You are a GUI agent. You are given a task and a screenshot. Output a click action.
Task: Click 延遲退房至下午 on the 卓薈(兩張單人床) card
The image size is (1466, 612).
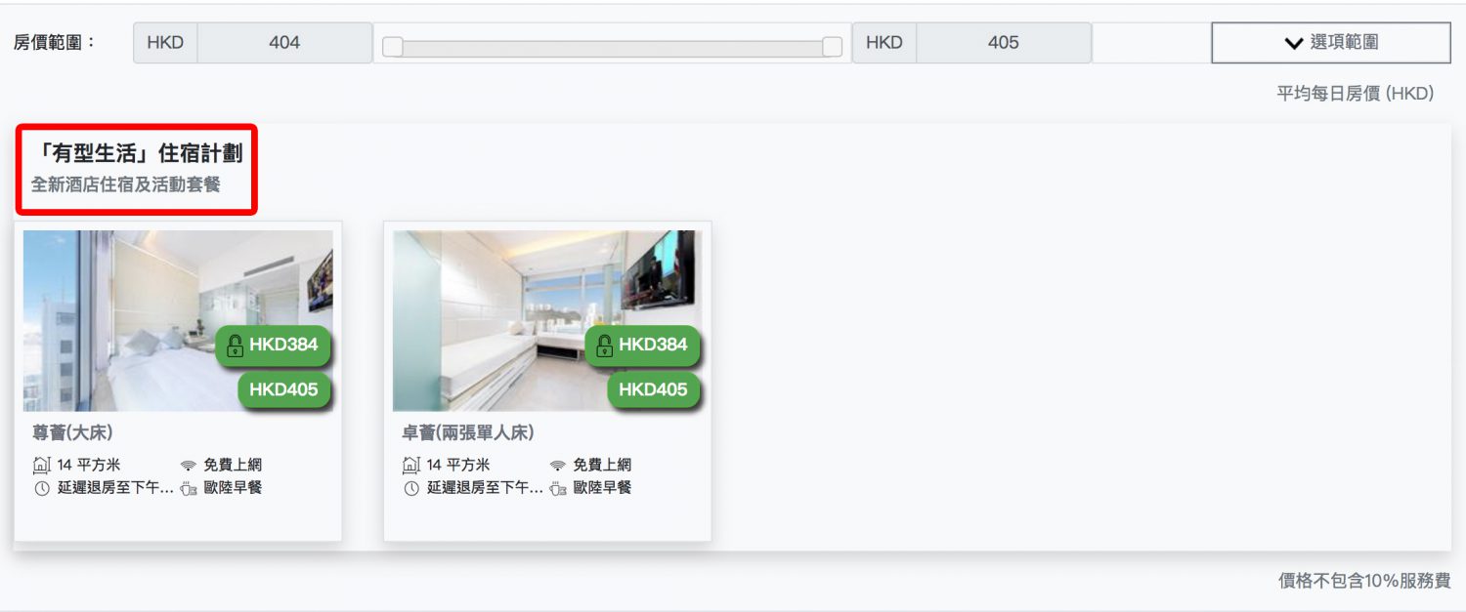(x=484, y=488)
